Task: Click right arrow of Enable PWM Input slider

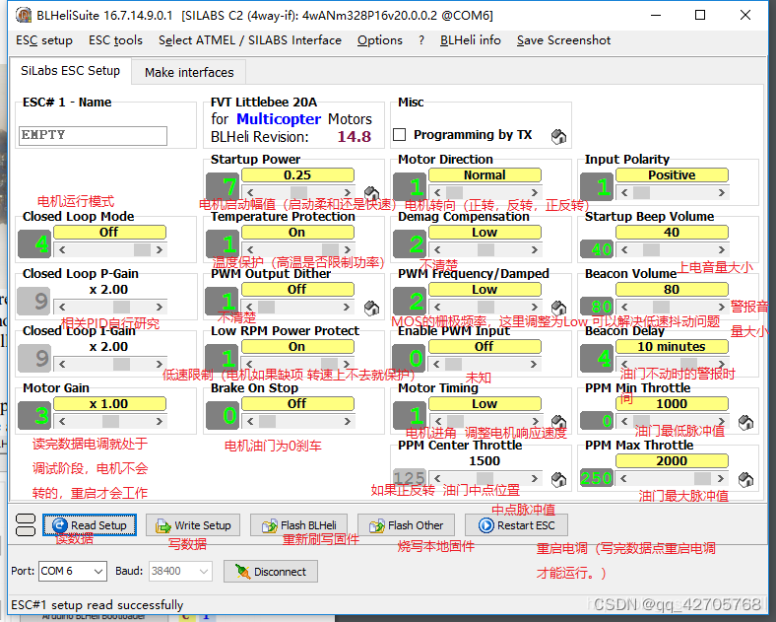Action: [x=534, y=364]
